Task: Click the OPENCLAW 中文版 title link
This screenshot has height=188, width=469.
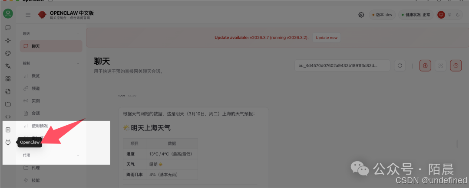Action: tap(72, 13)
